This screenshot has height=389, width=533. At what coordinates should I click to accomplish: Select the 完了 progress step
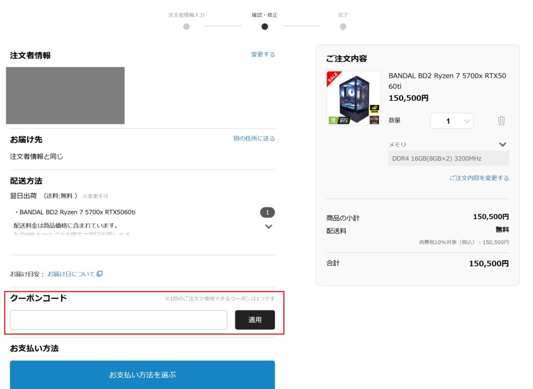click(343, 21)
